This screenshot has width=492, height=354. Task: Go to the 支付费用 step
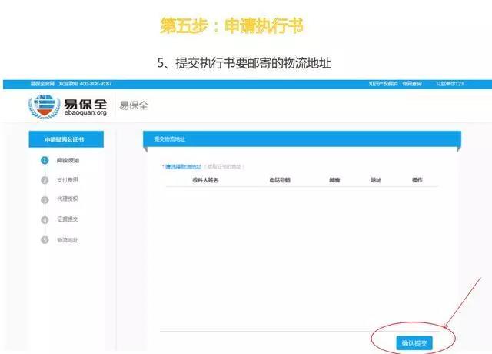(67, 179)
